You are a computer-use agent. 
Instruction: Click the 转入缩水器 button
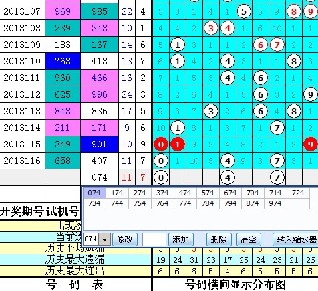pyautogui.click(x=296, y=239)
